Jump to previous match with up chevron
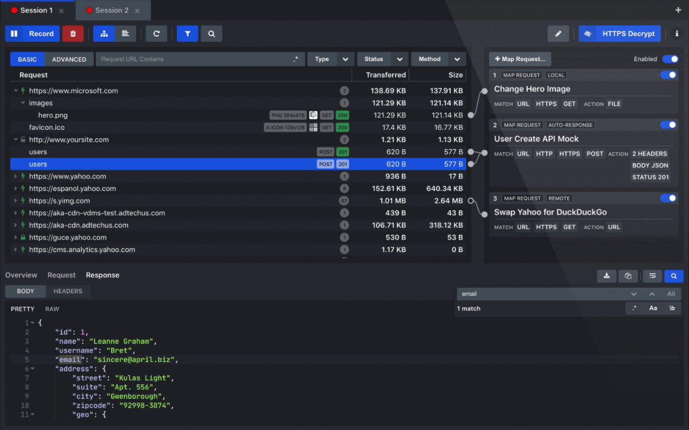 (x=652, y=294)
